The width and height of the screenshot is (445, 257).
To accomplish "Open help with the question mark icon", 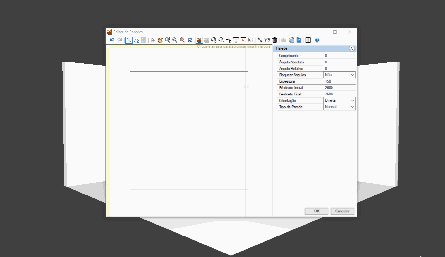I will tap(317, 40).
